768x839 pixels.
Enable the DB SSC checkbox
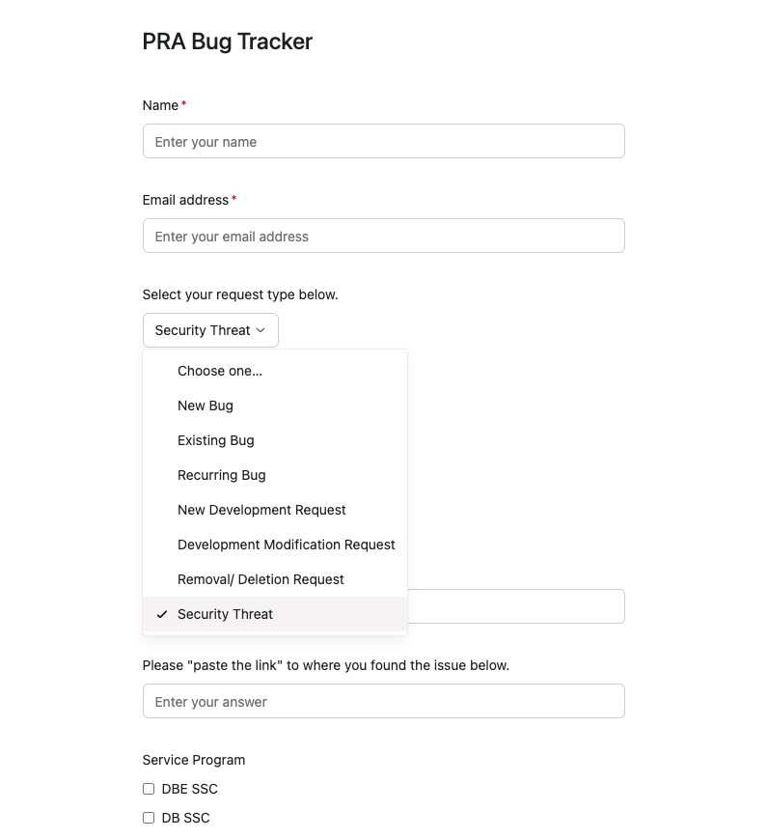coord(149,818)
